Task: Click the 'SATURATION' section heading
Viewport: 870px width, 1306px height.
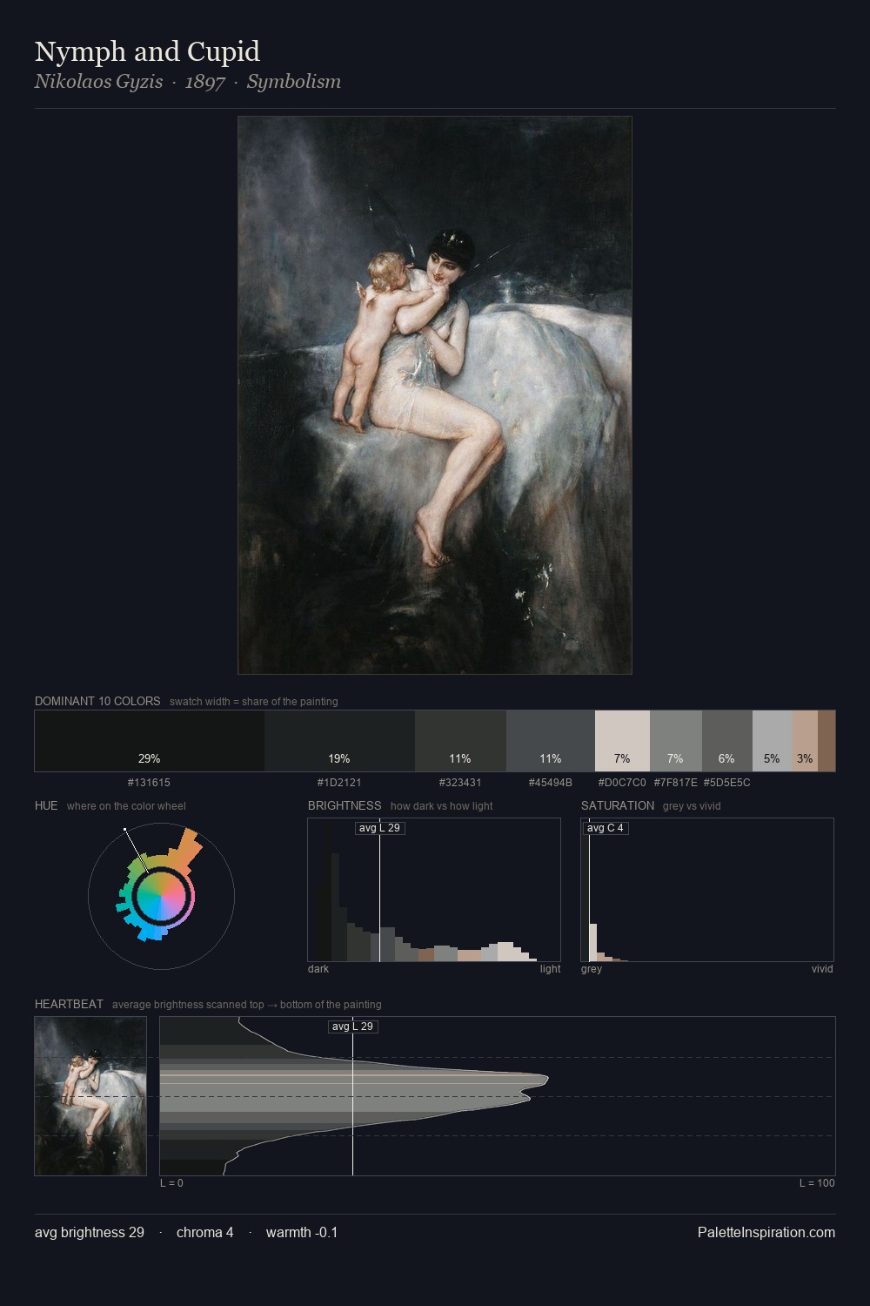Action: [618, 805]
